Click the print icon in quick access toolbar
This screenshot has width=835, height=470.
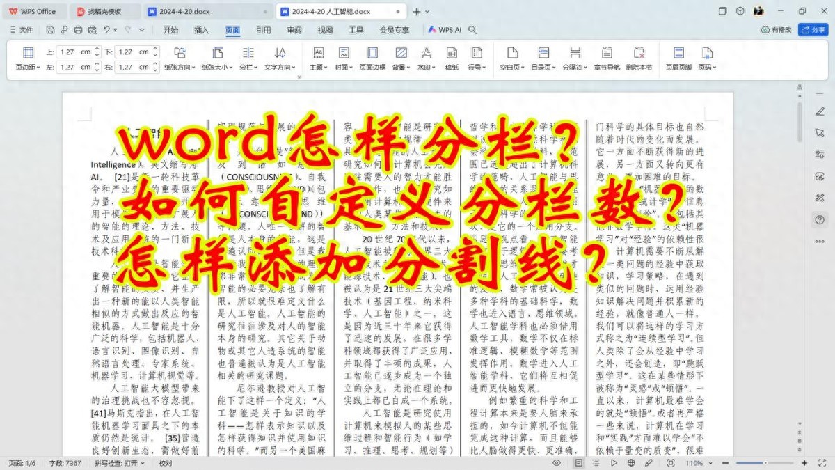[77, 30]
